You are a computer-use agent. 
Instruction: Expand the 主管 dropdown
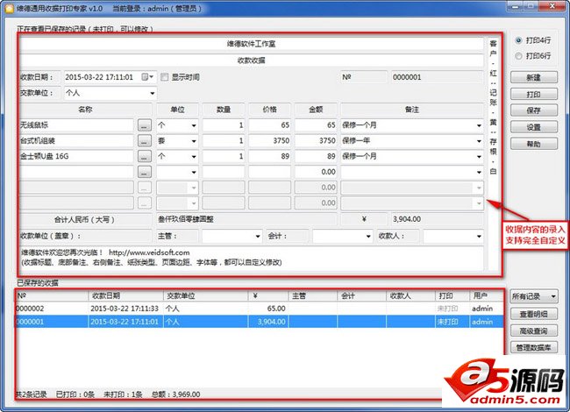click(258, 236)
